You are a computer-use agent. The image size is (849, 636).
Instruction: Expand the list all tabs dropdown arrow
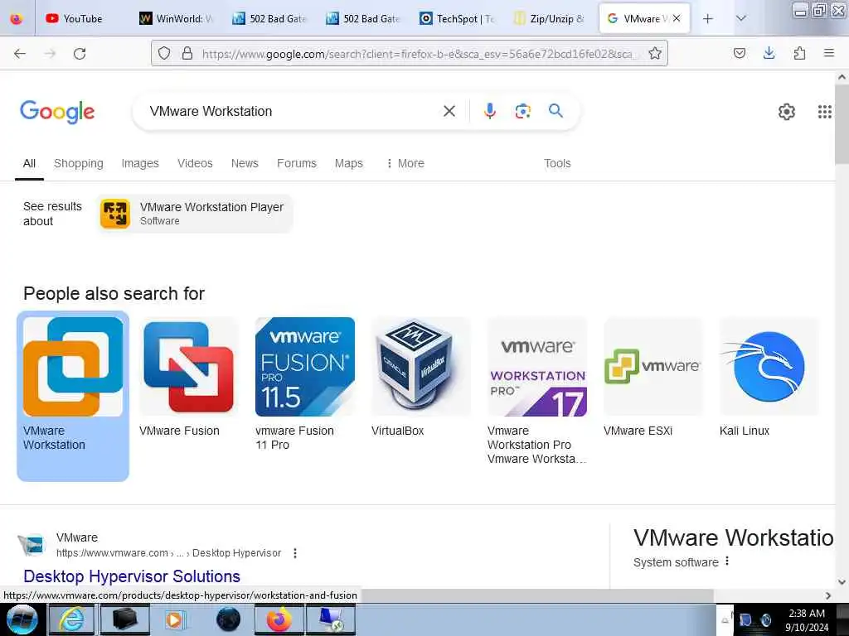pyautogui.click(x=741, y=19)
